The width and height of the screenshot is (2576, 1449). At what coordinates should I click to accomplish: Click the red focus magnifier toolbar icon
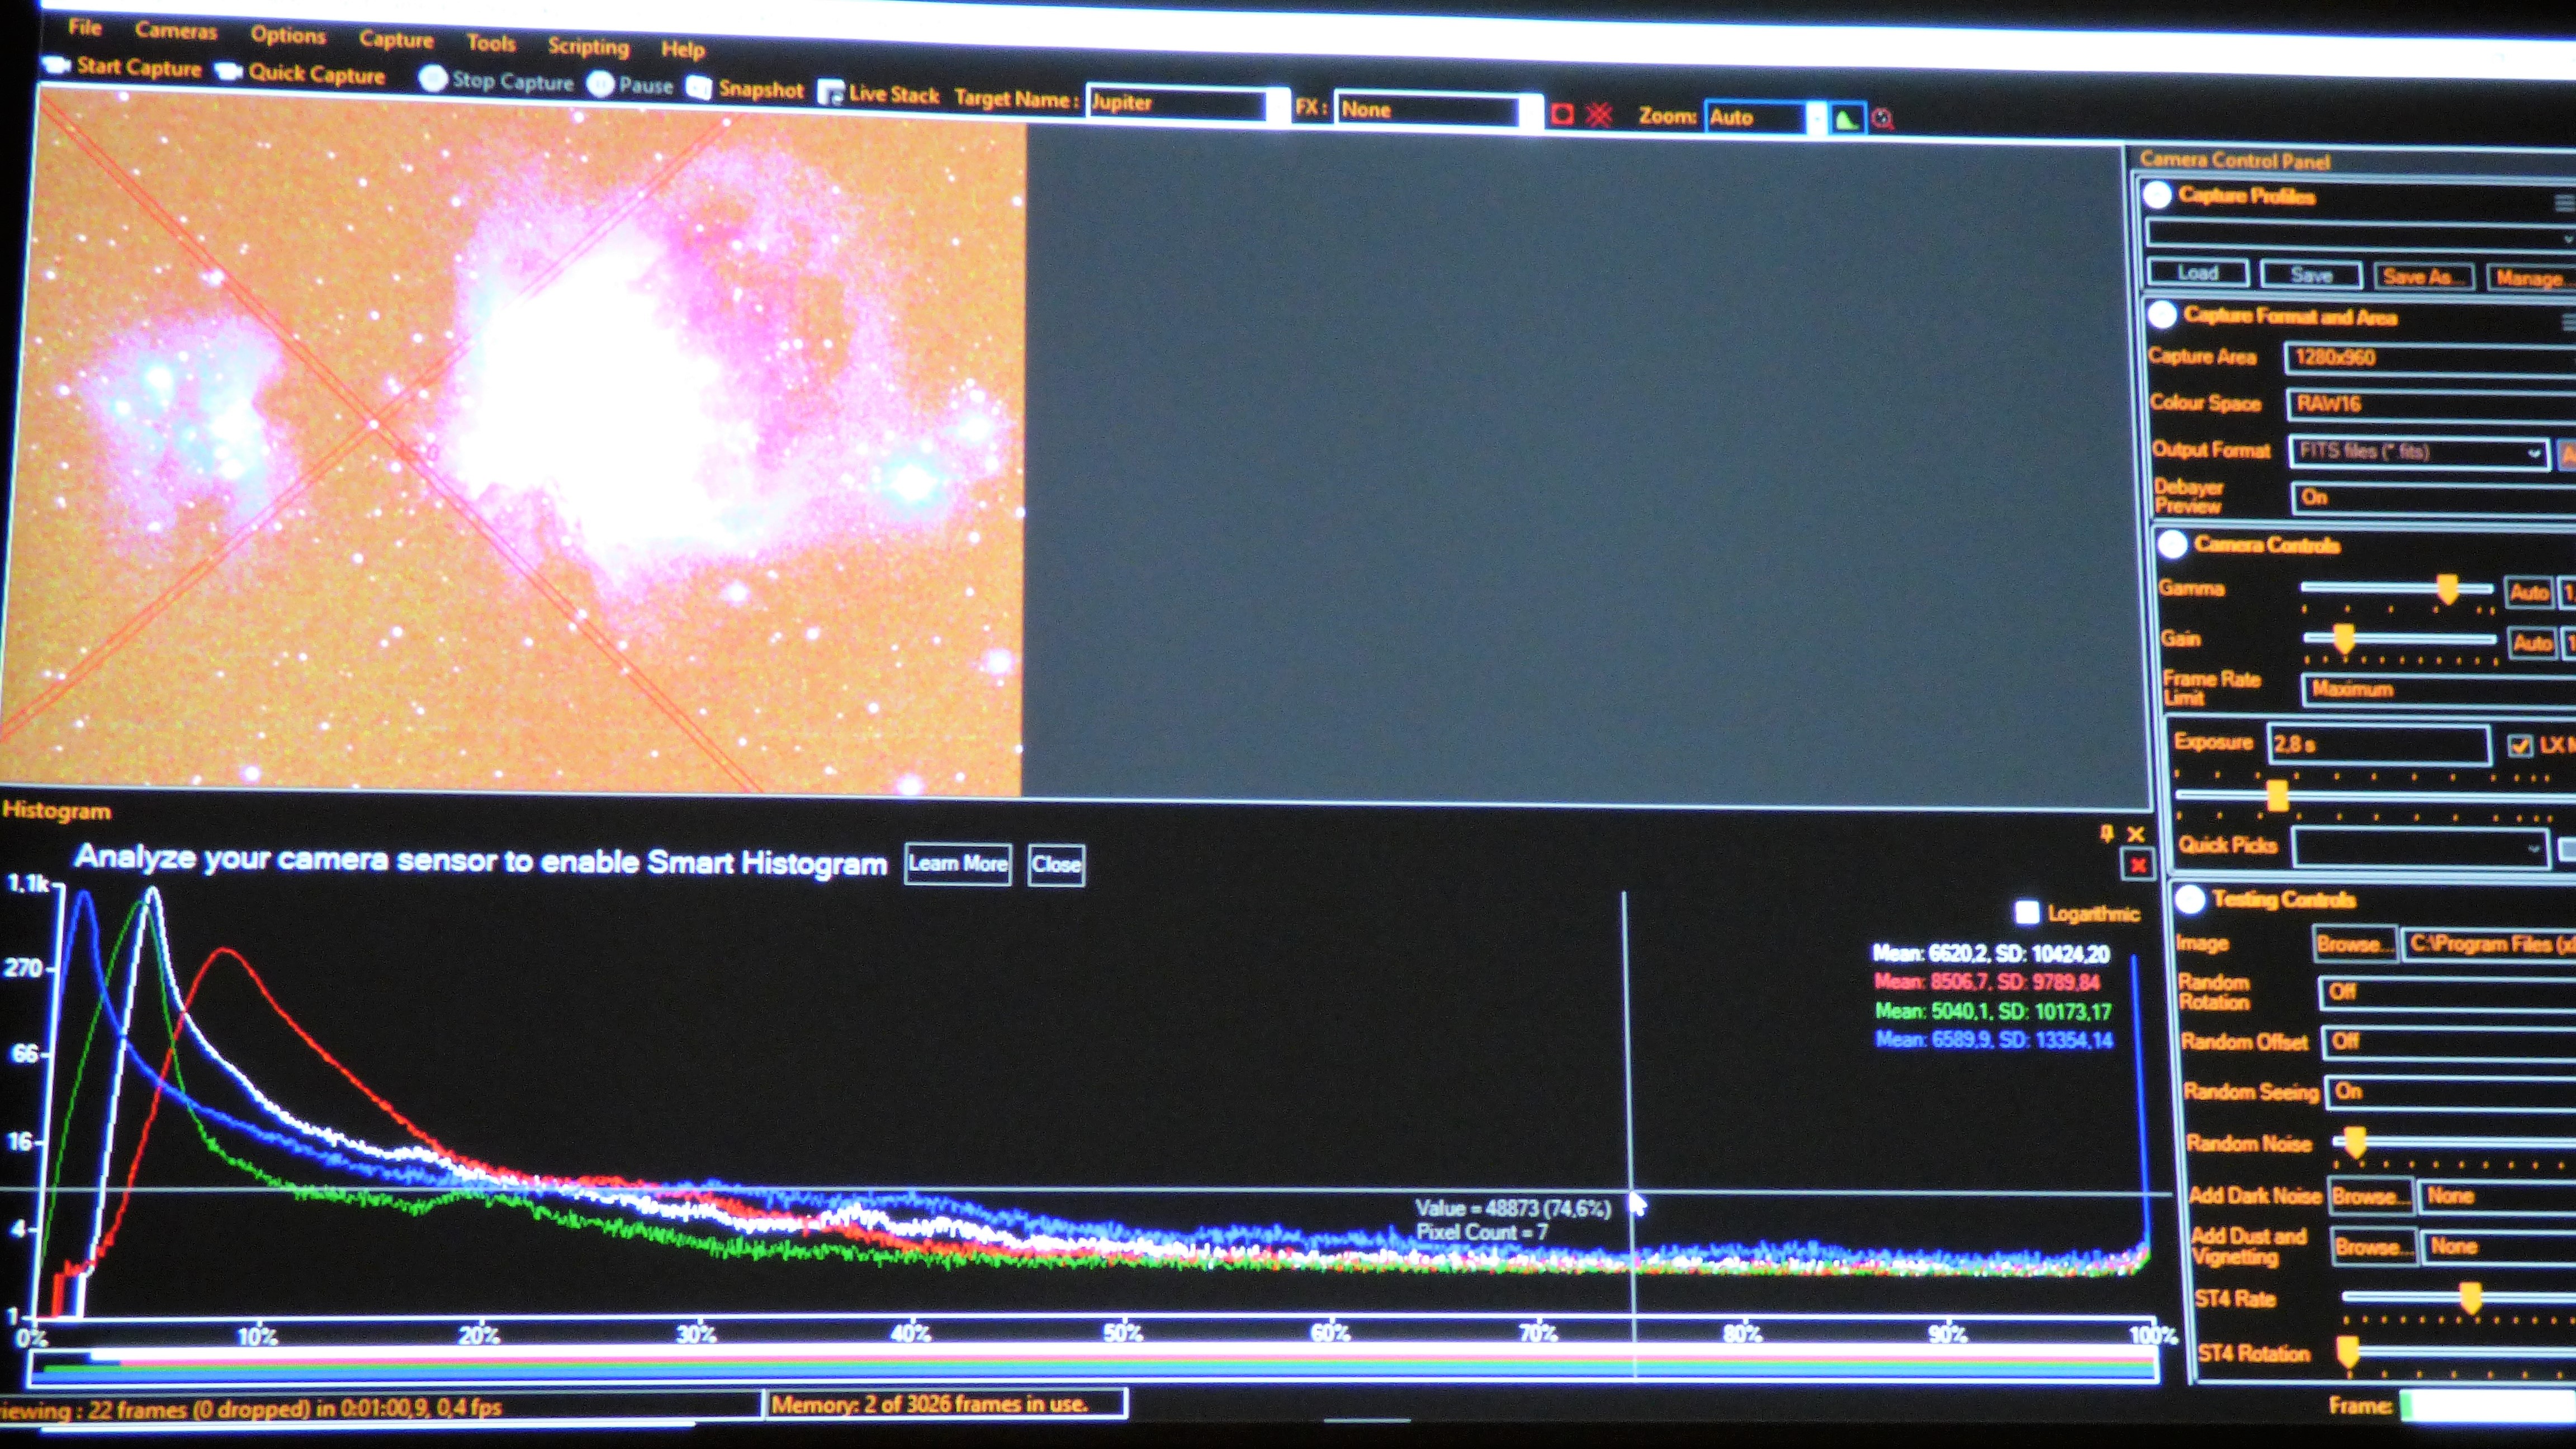coord(1883,119)
